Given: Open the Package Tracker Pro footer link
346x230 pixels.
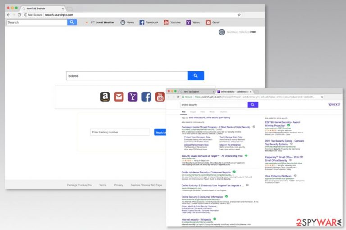Looking at the screenshot, I should click(x=79, y=185).
